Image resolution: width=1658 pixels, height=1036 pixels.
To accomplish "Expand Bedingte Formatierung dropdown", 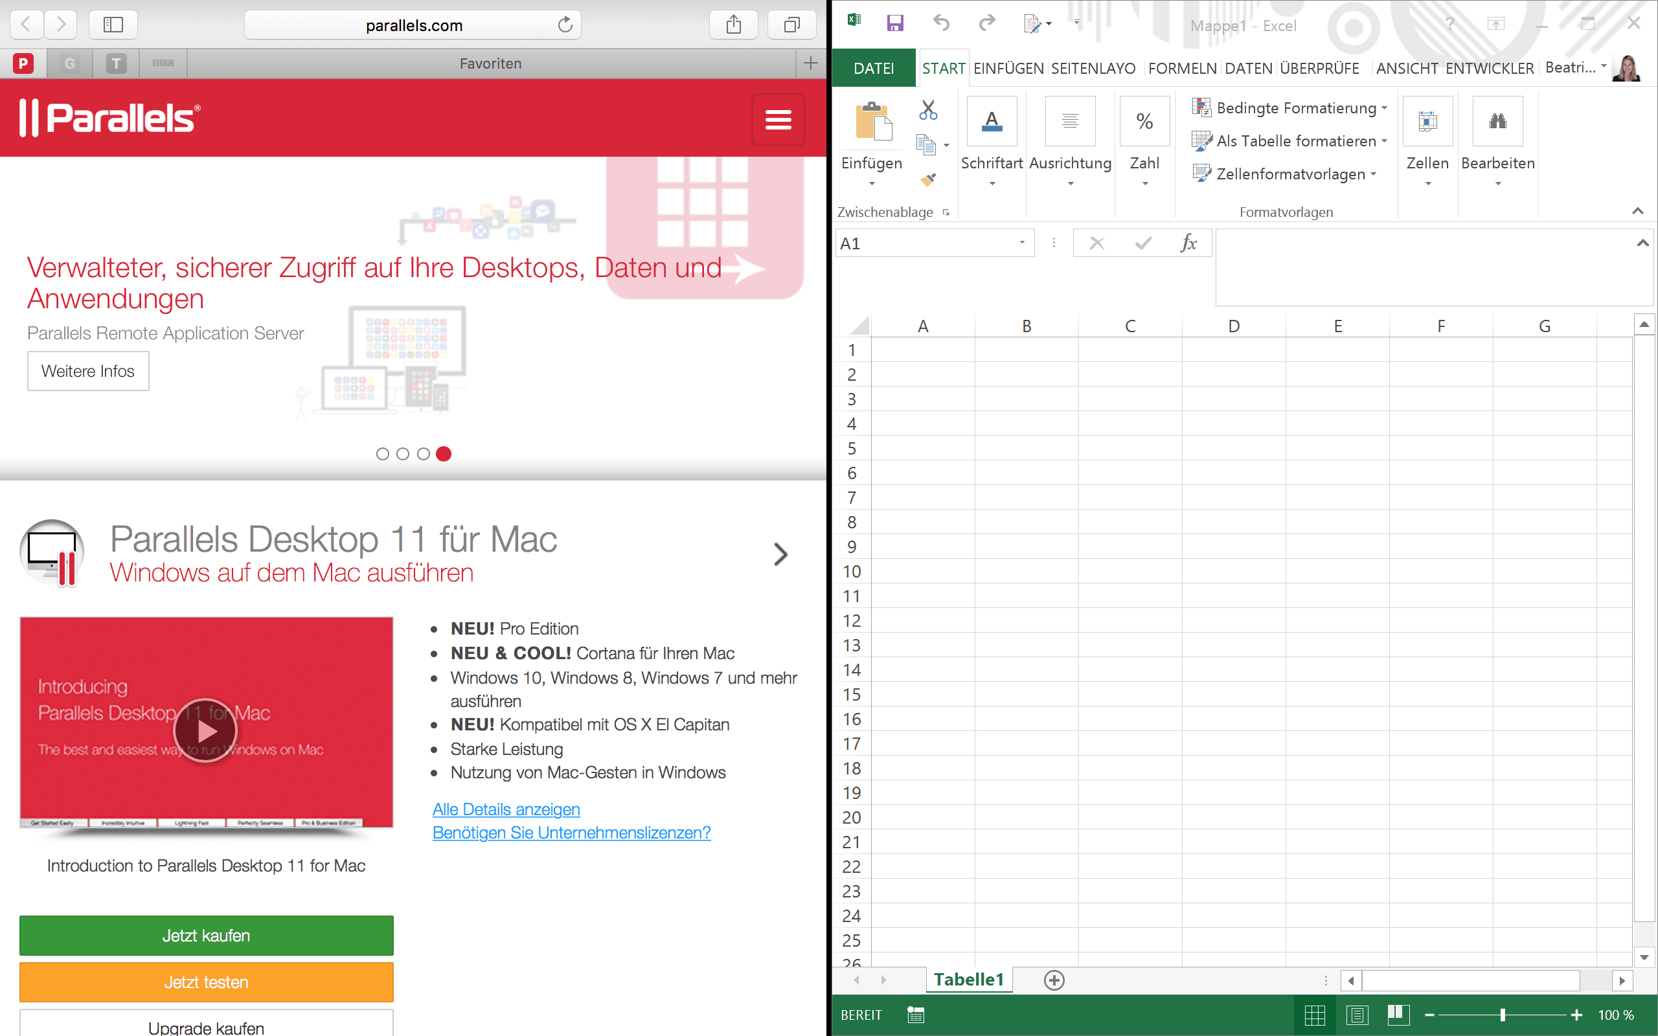I will pos(1385,108).
